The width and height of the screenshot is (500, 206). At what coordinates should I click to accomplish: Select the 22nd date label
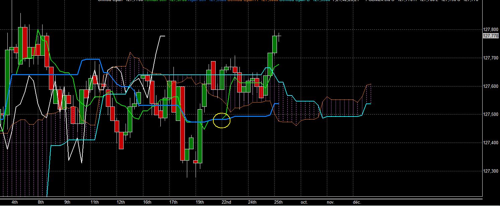(226, 202)
